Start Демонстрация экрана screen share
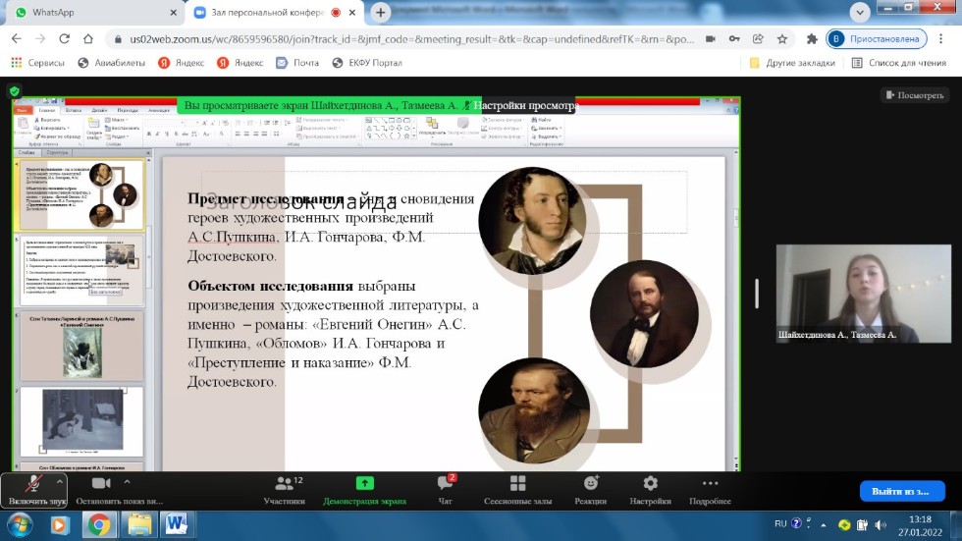Screen dimensions: 962x541 coord(364,491)
